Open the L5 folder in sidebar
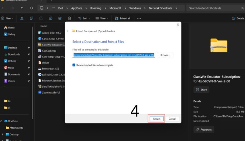Viewport: 245px width, 141px height. 7,108
